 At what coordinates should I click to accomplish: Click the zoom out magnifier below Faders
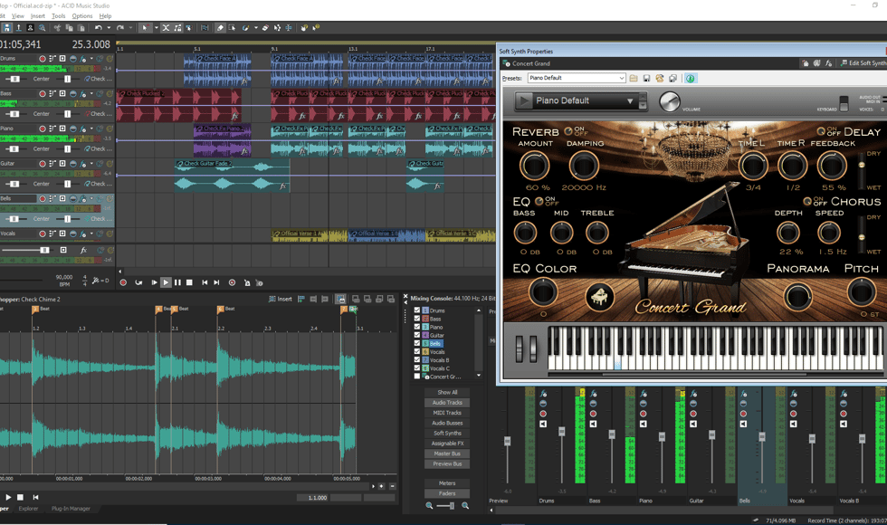click(x=429, y=506)
